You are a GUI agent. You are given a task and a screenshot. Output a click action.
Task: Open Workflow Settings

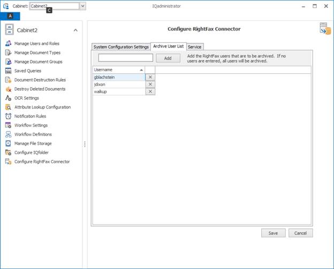tap(31, 125)
